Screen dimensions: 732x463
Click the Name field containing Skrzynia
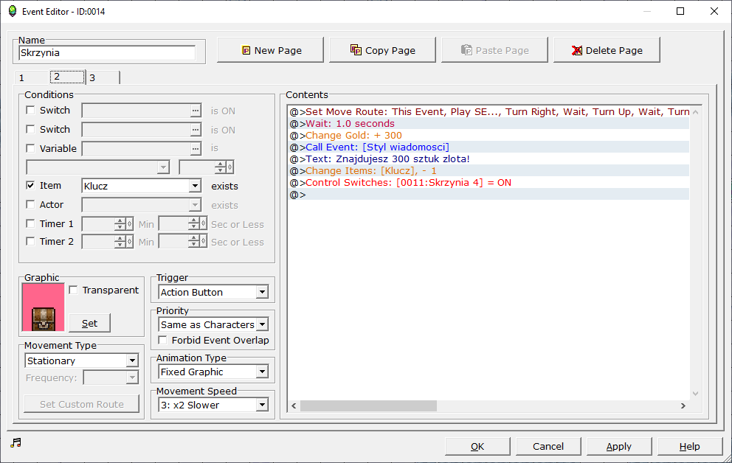tap(108, 53)
